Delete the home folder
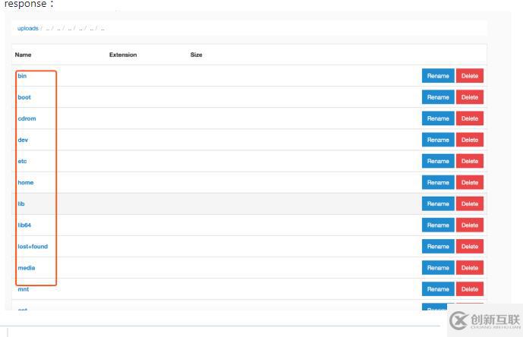 click(x=470, y=182)
